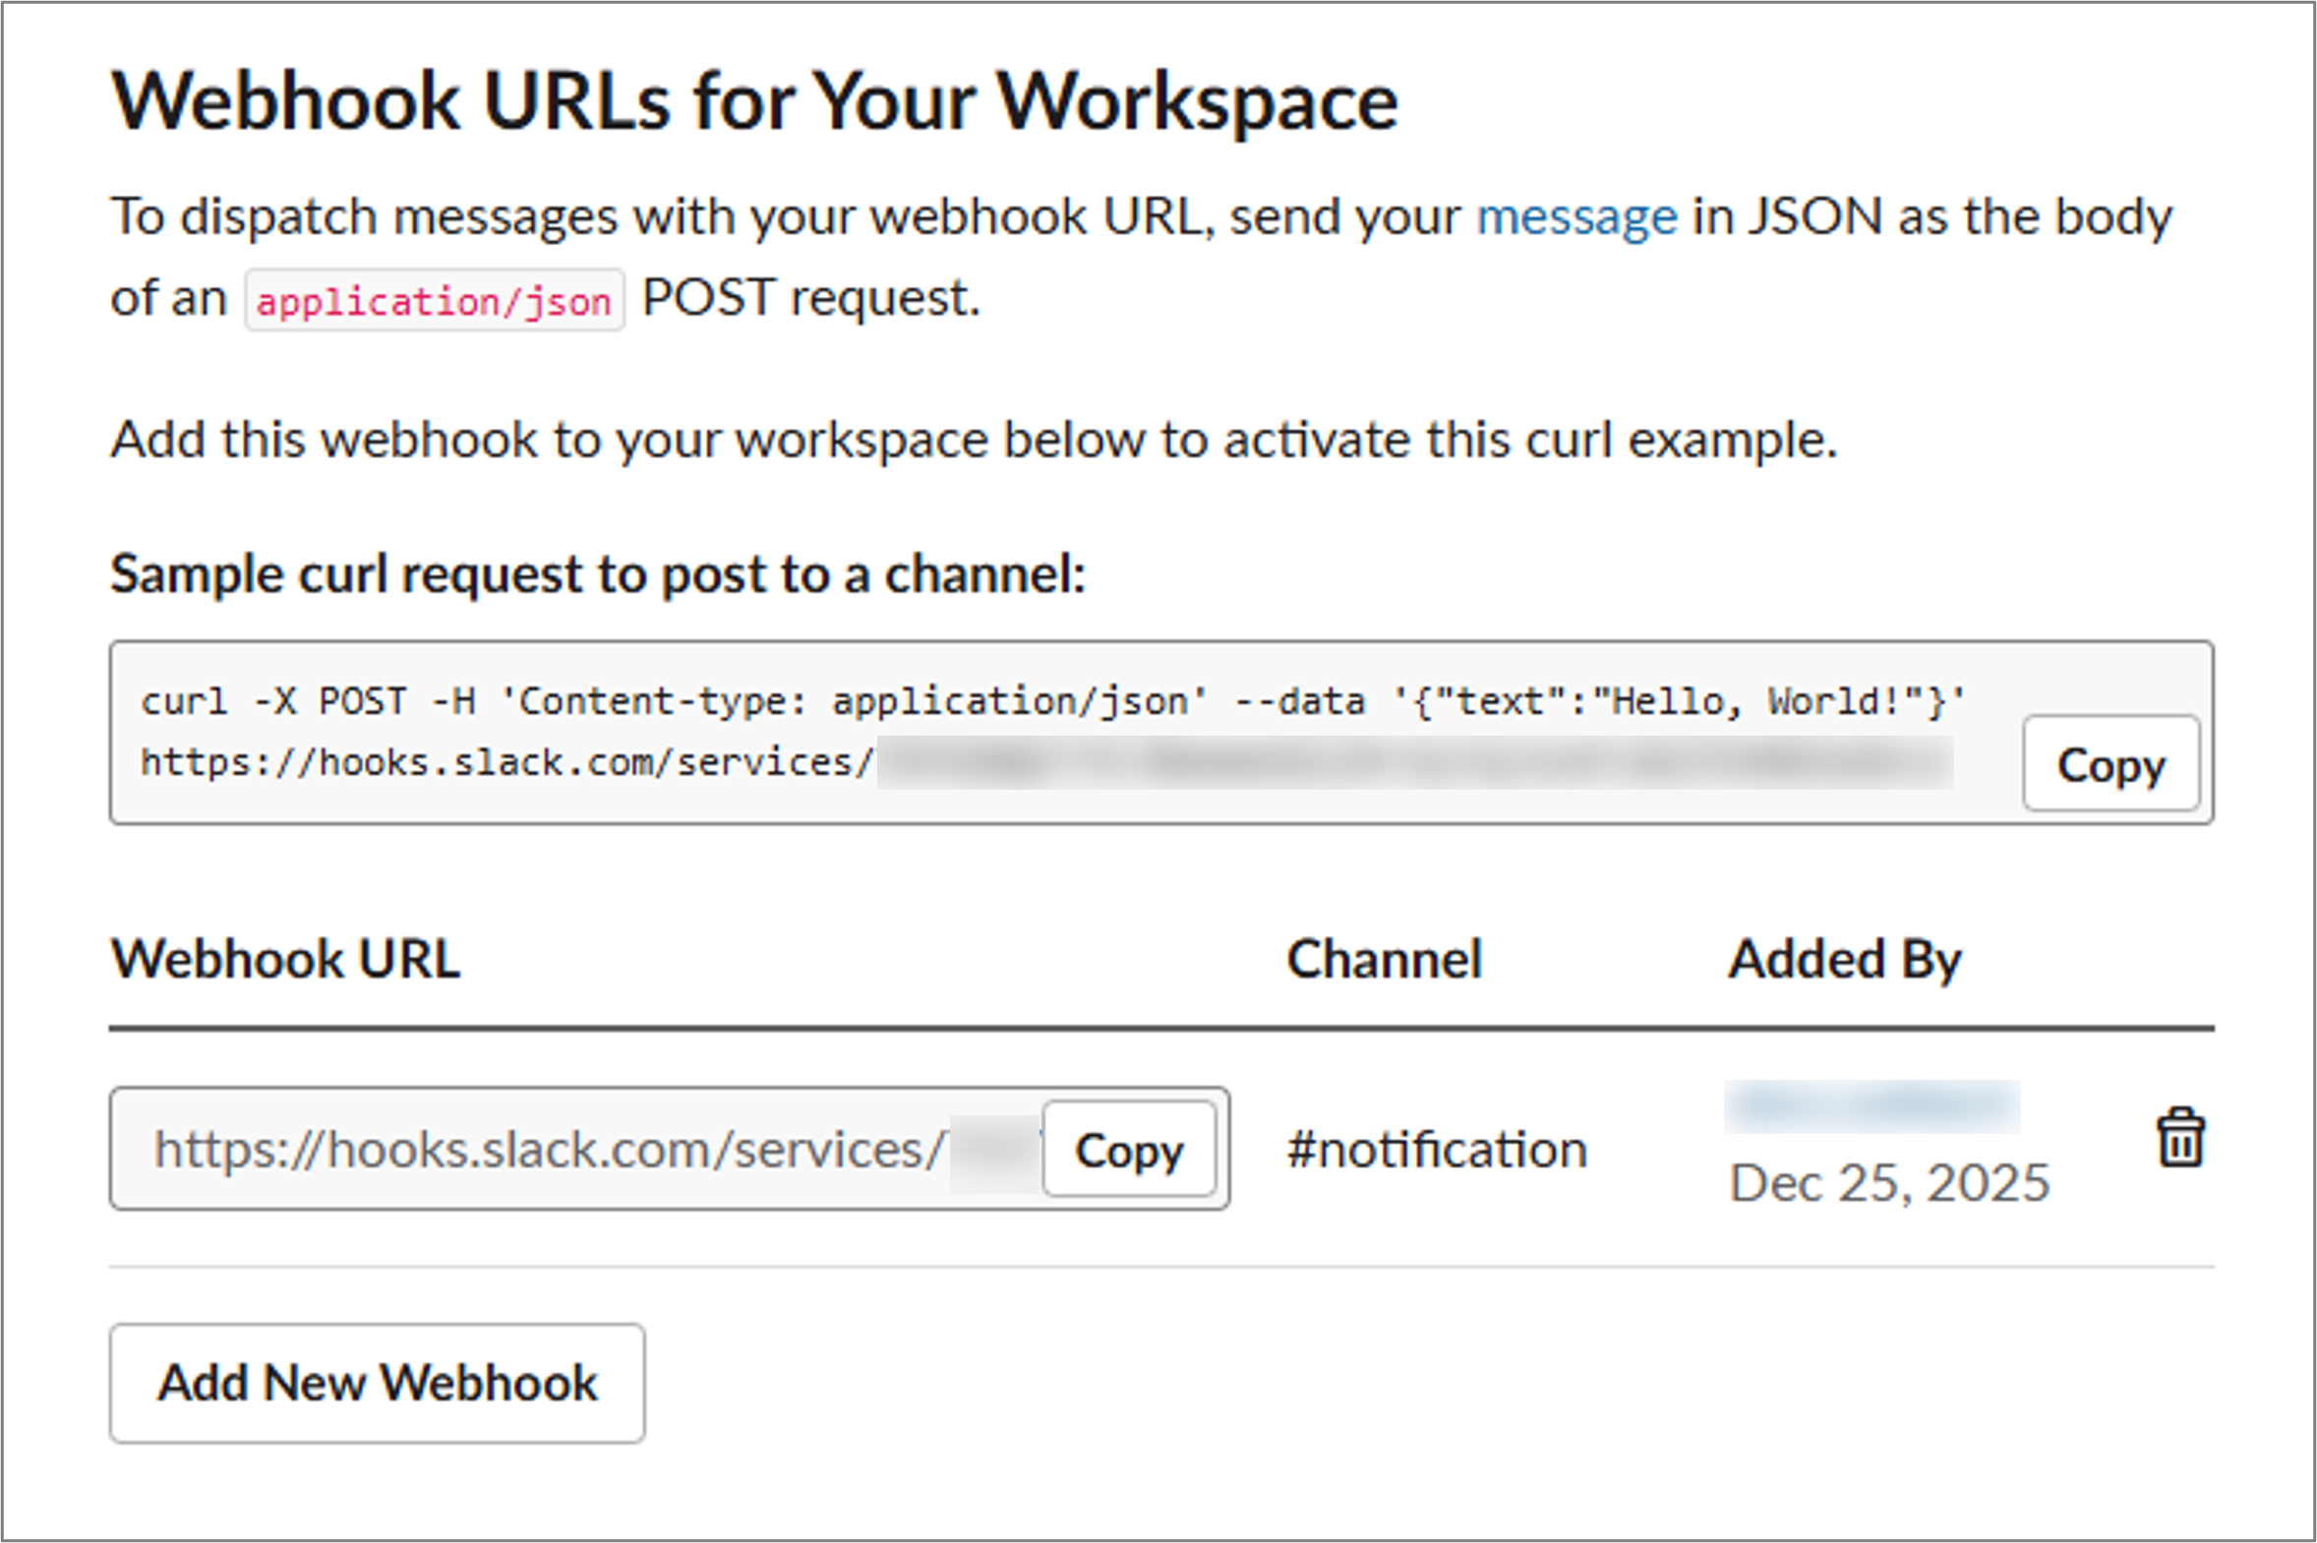Click the 'Added By' column header
The image size is (2317, 1543).
tap(1845, 959)
